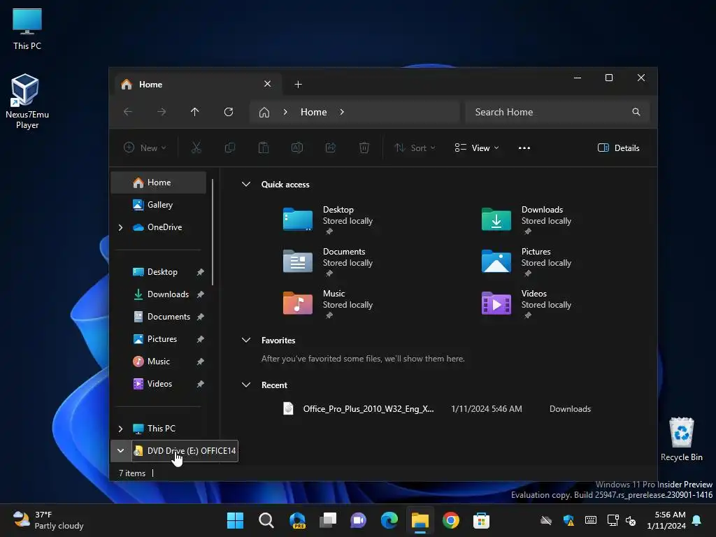Select Home in navigation pane
Screen dimensions: 716x537
click(x=159, y=182)
